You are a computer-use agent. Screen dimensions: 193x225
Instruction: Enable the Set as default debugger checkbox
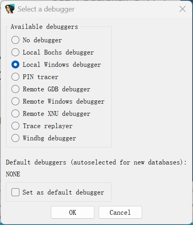coord(15,192)
